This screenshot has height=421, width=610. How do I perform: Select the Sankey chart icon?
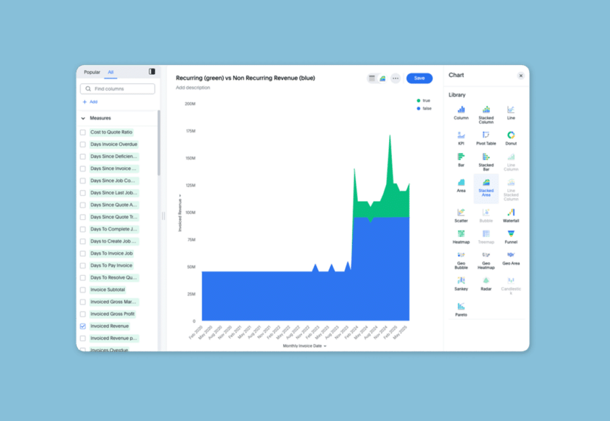coord(461,281)
